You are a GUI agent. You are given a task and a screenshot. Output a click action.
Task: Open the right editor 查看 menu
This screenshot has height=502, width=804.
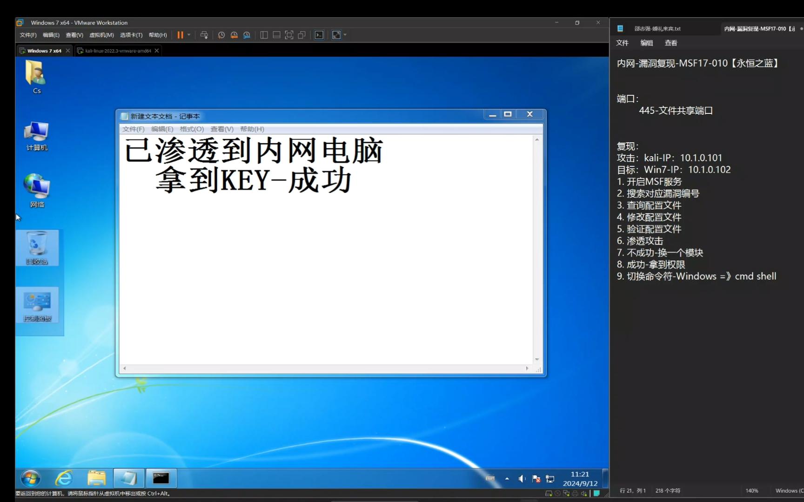[x=671, y=43]
